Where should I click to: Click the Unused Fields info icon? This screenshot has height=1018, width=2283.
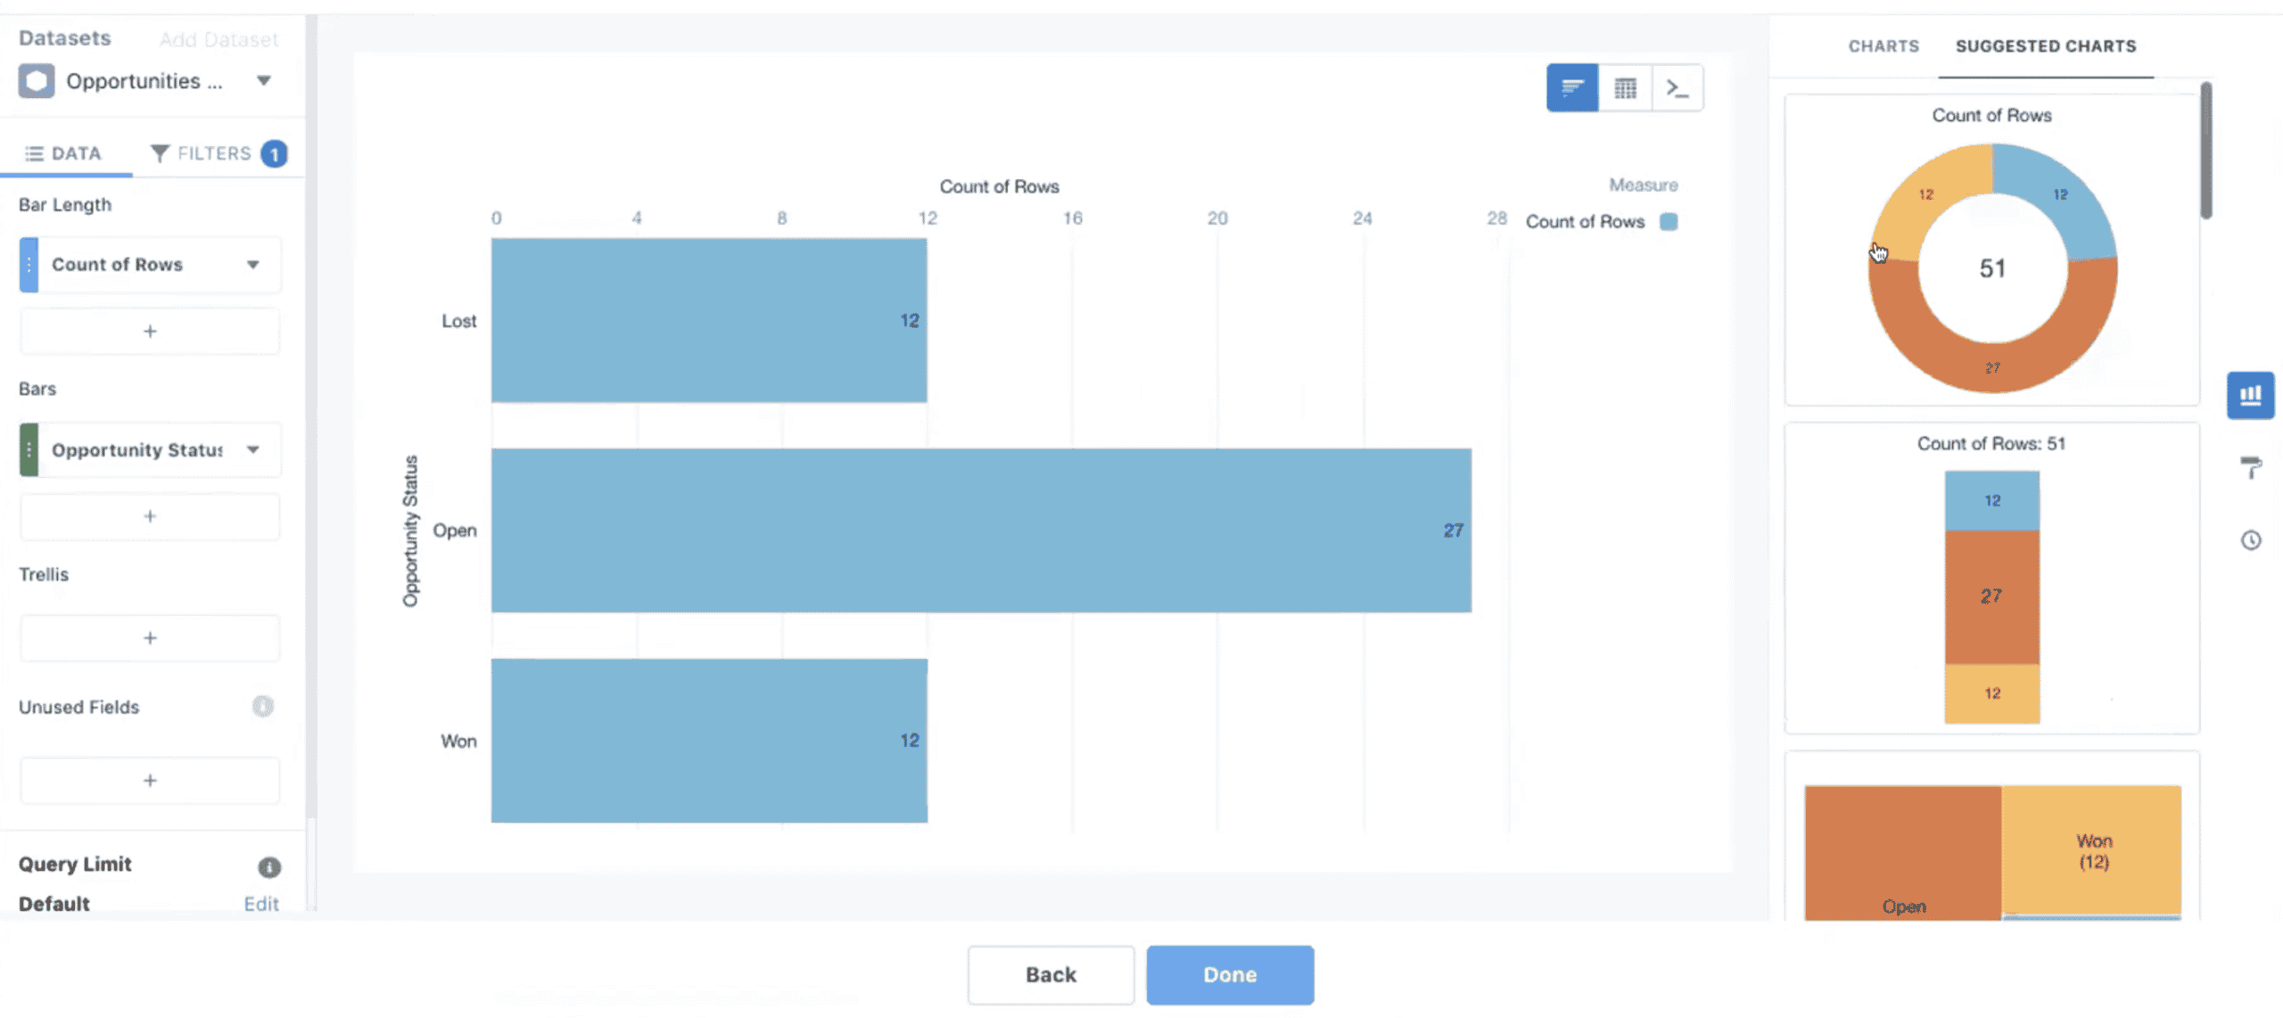tap(262, 707)
